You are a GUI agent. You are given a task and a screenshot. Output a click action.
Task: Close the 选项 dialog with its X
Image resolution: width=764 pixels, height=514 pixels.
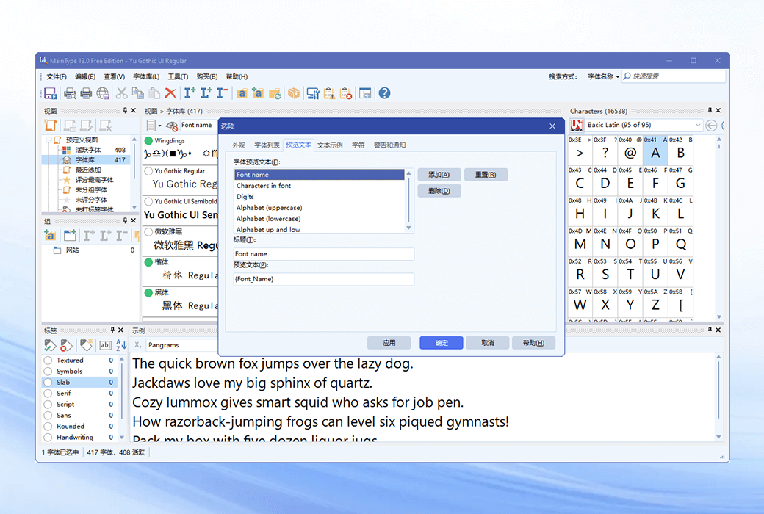[552, 126]
